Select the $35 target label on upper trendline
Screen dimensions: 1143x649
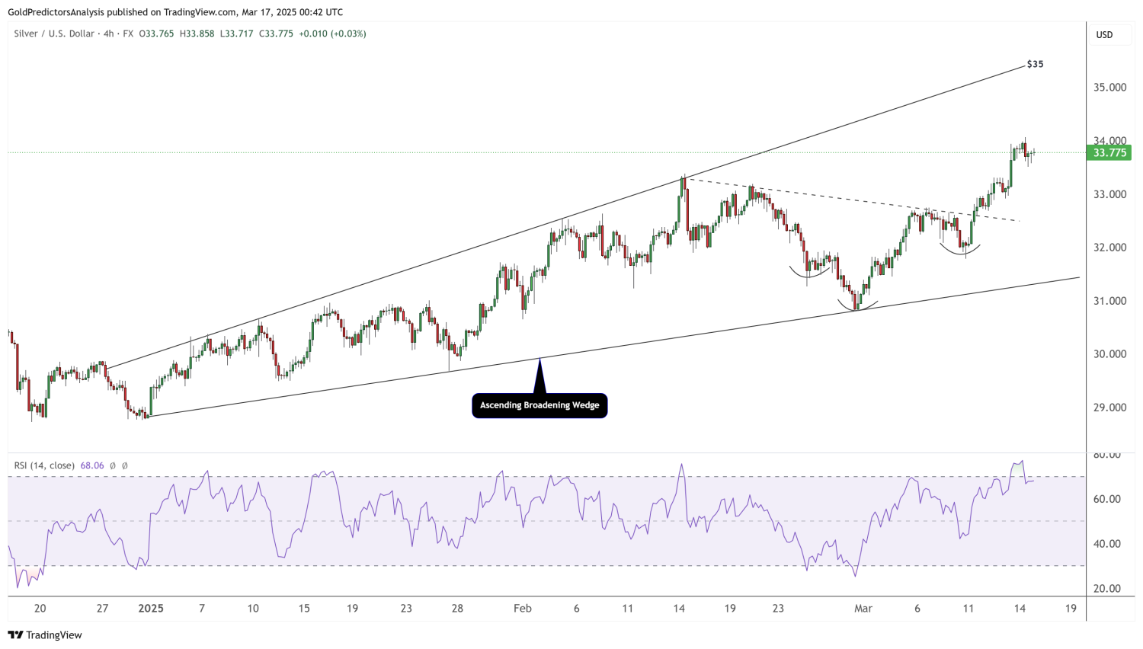(x=1035, y=65)
